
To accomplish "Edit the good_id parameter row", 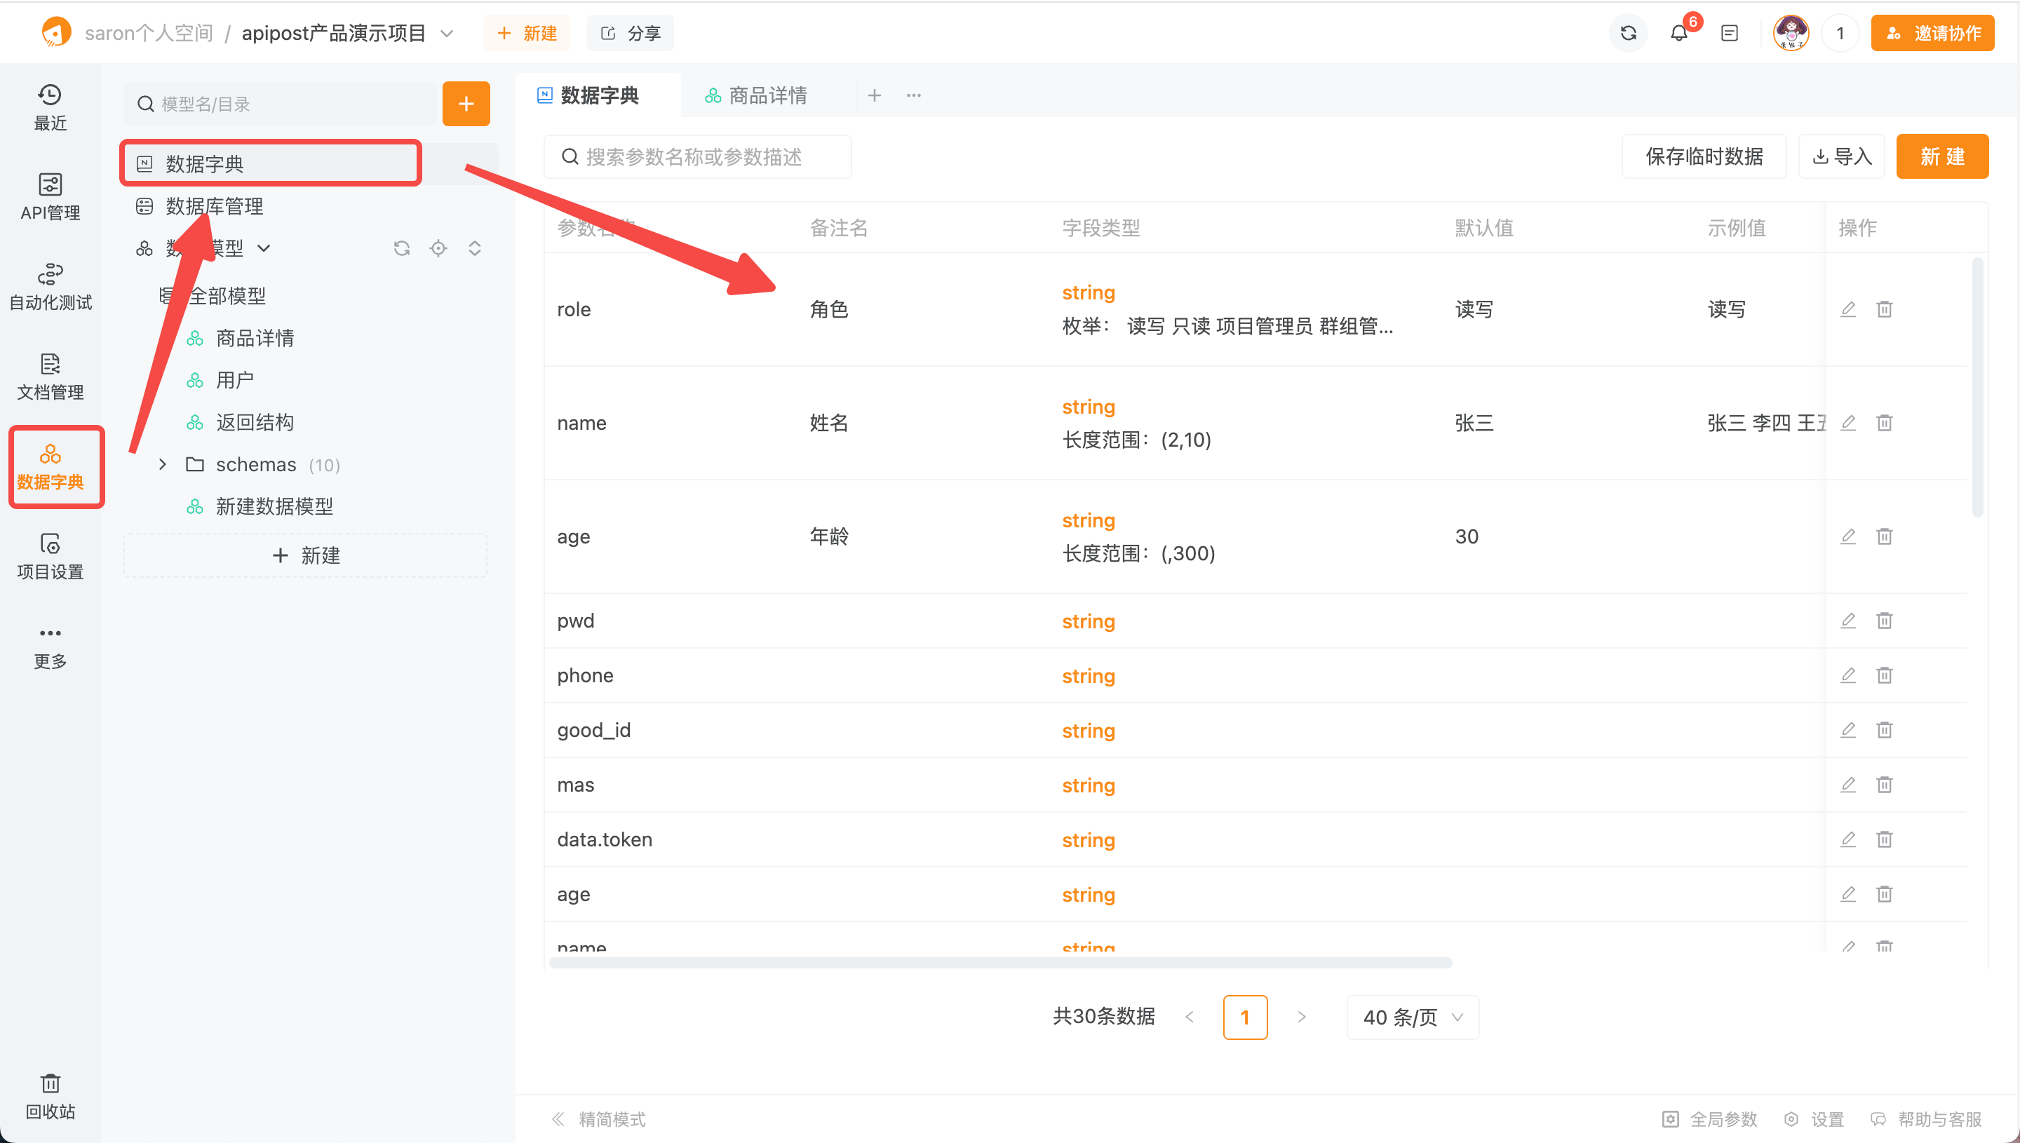I will [x=1848, y=730].
